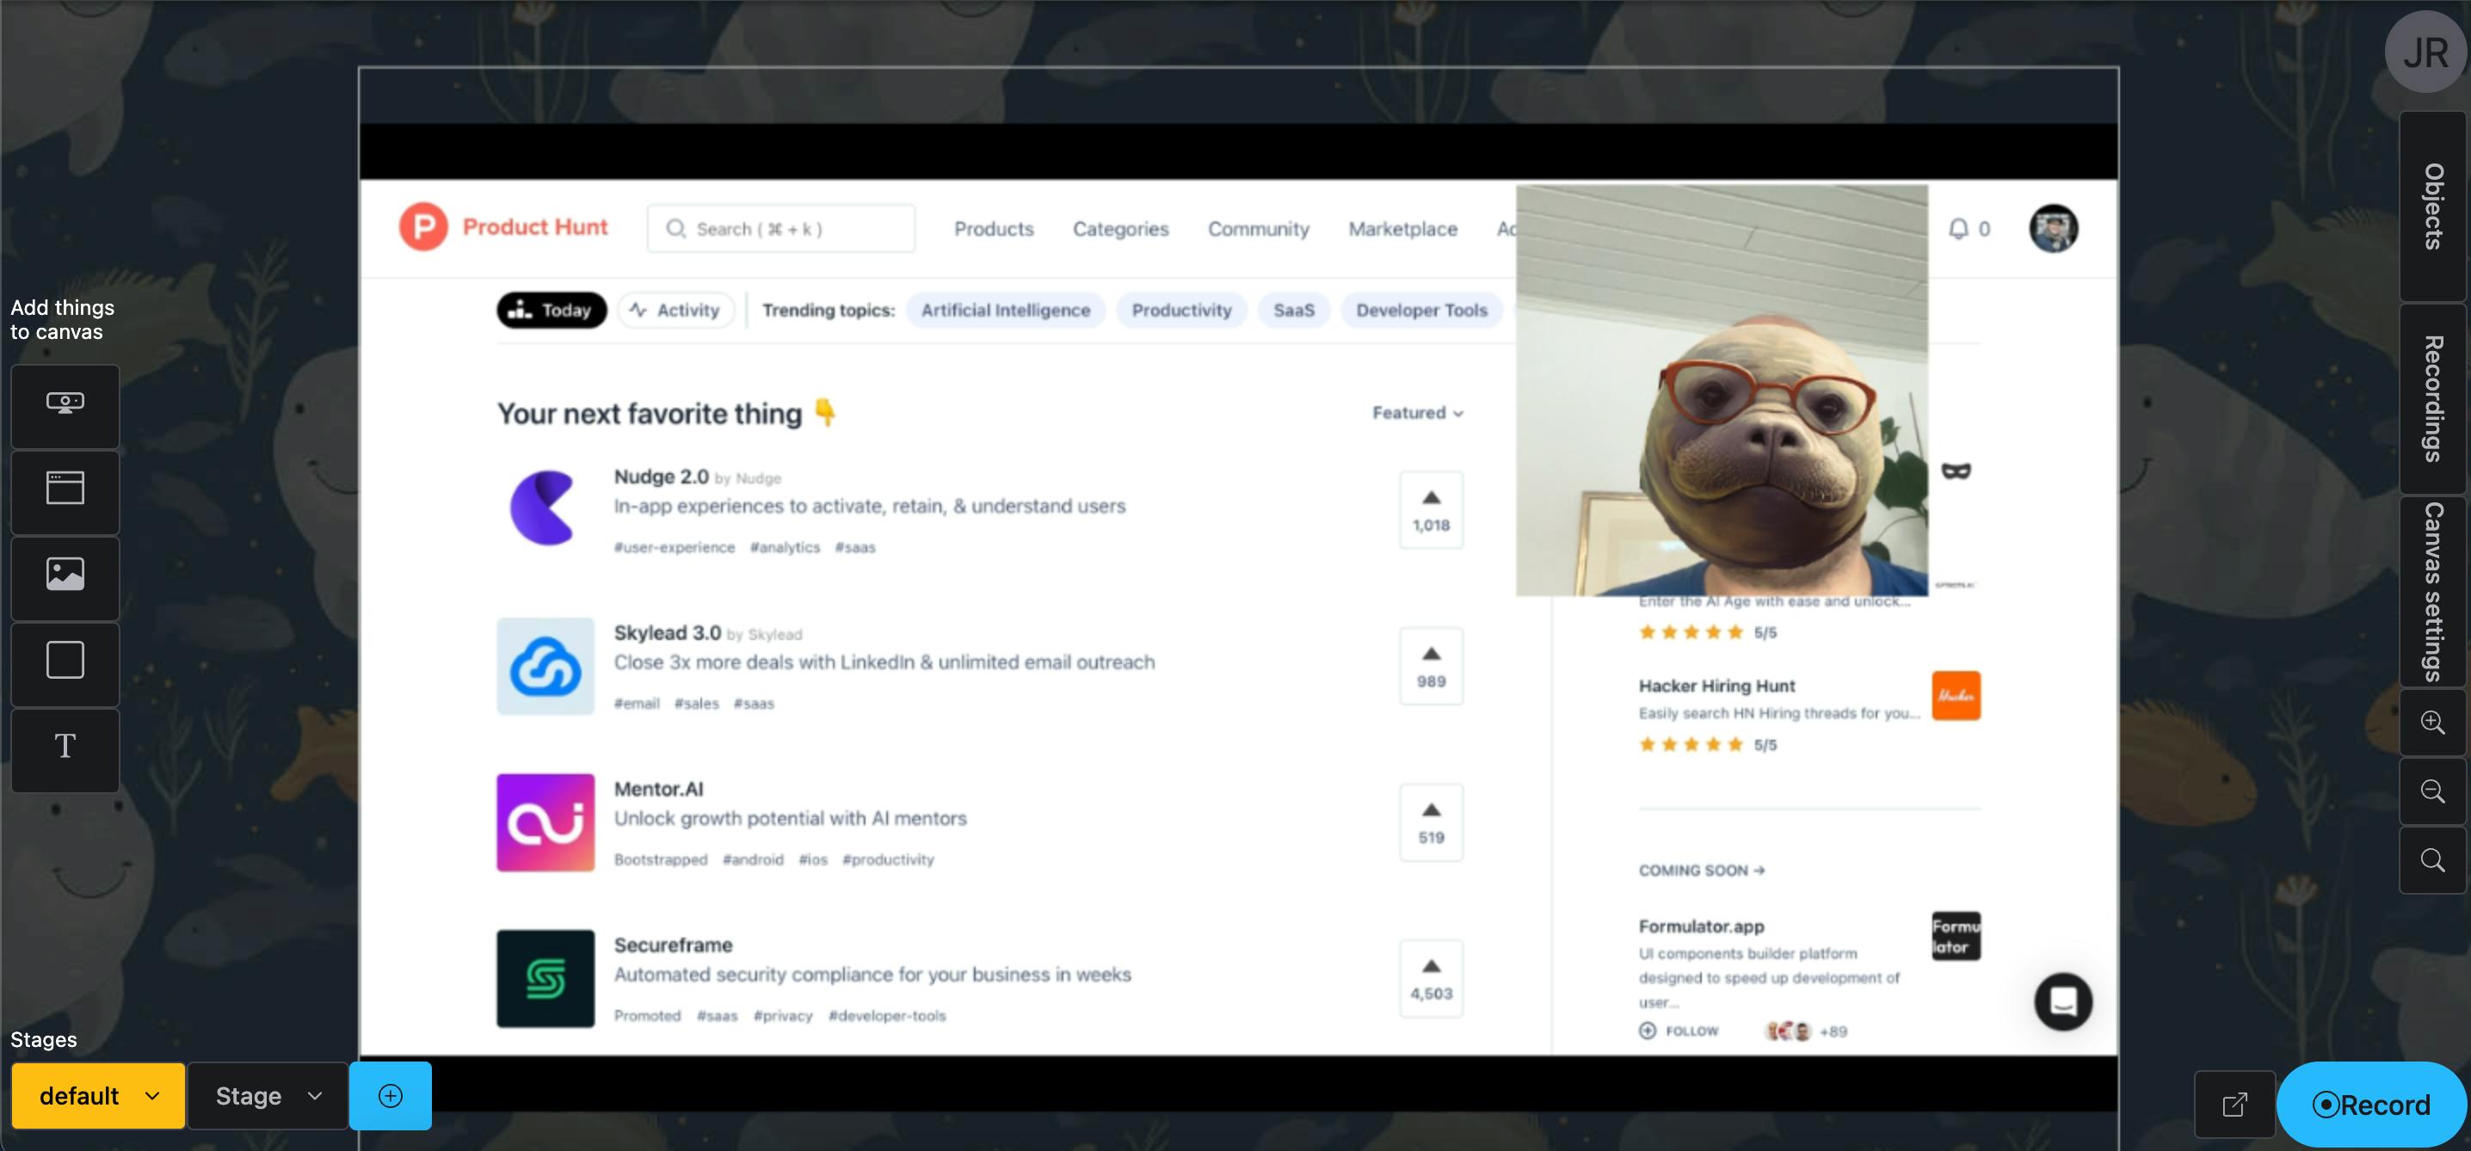This screenshot has width=2471, height=1151.
Task: Start recording with the Record button
Action: [x=2371, y=1104]
